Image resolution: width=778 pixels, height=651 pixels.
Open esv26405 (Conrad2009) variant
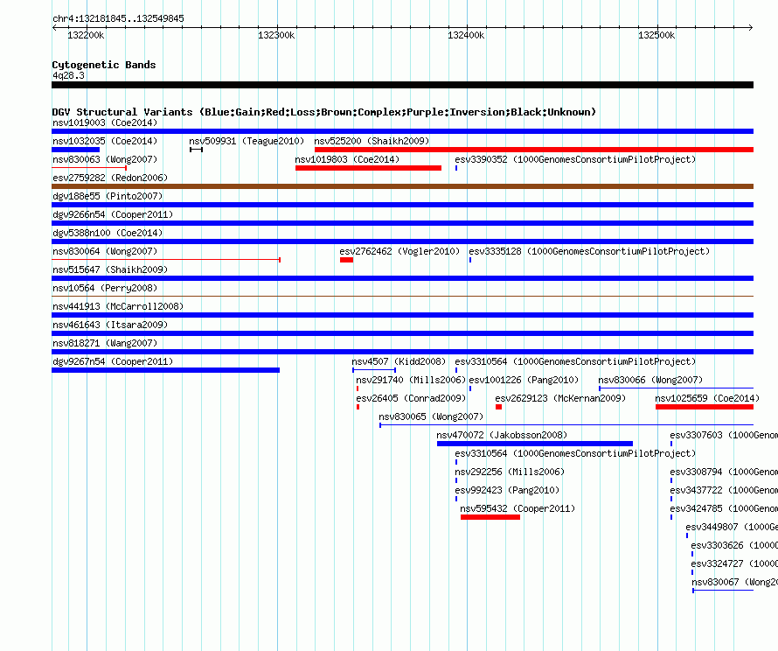pyautogui.click(x=411, y=398)
